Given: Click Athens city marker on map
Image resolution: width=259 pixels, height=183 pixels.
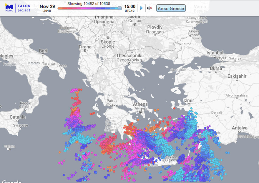Looking at the screenshot, I should (140, 112).
